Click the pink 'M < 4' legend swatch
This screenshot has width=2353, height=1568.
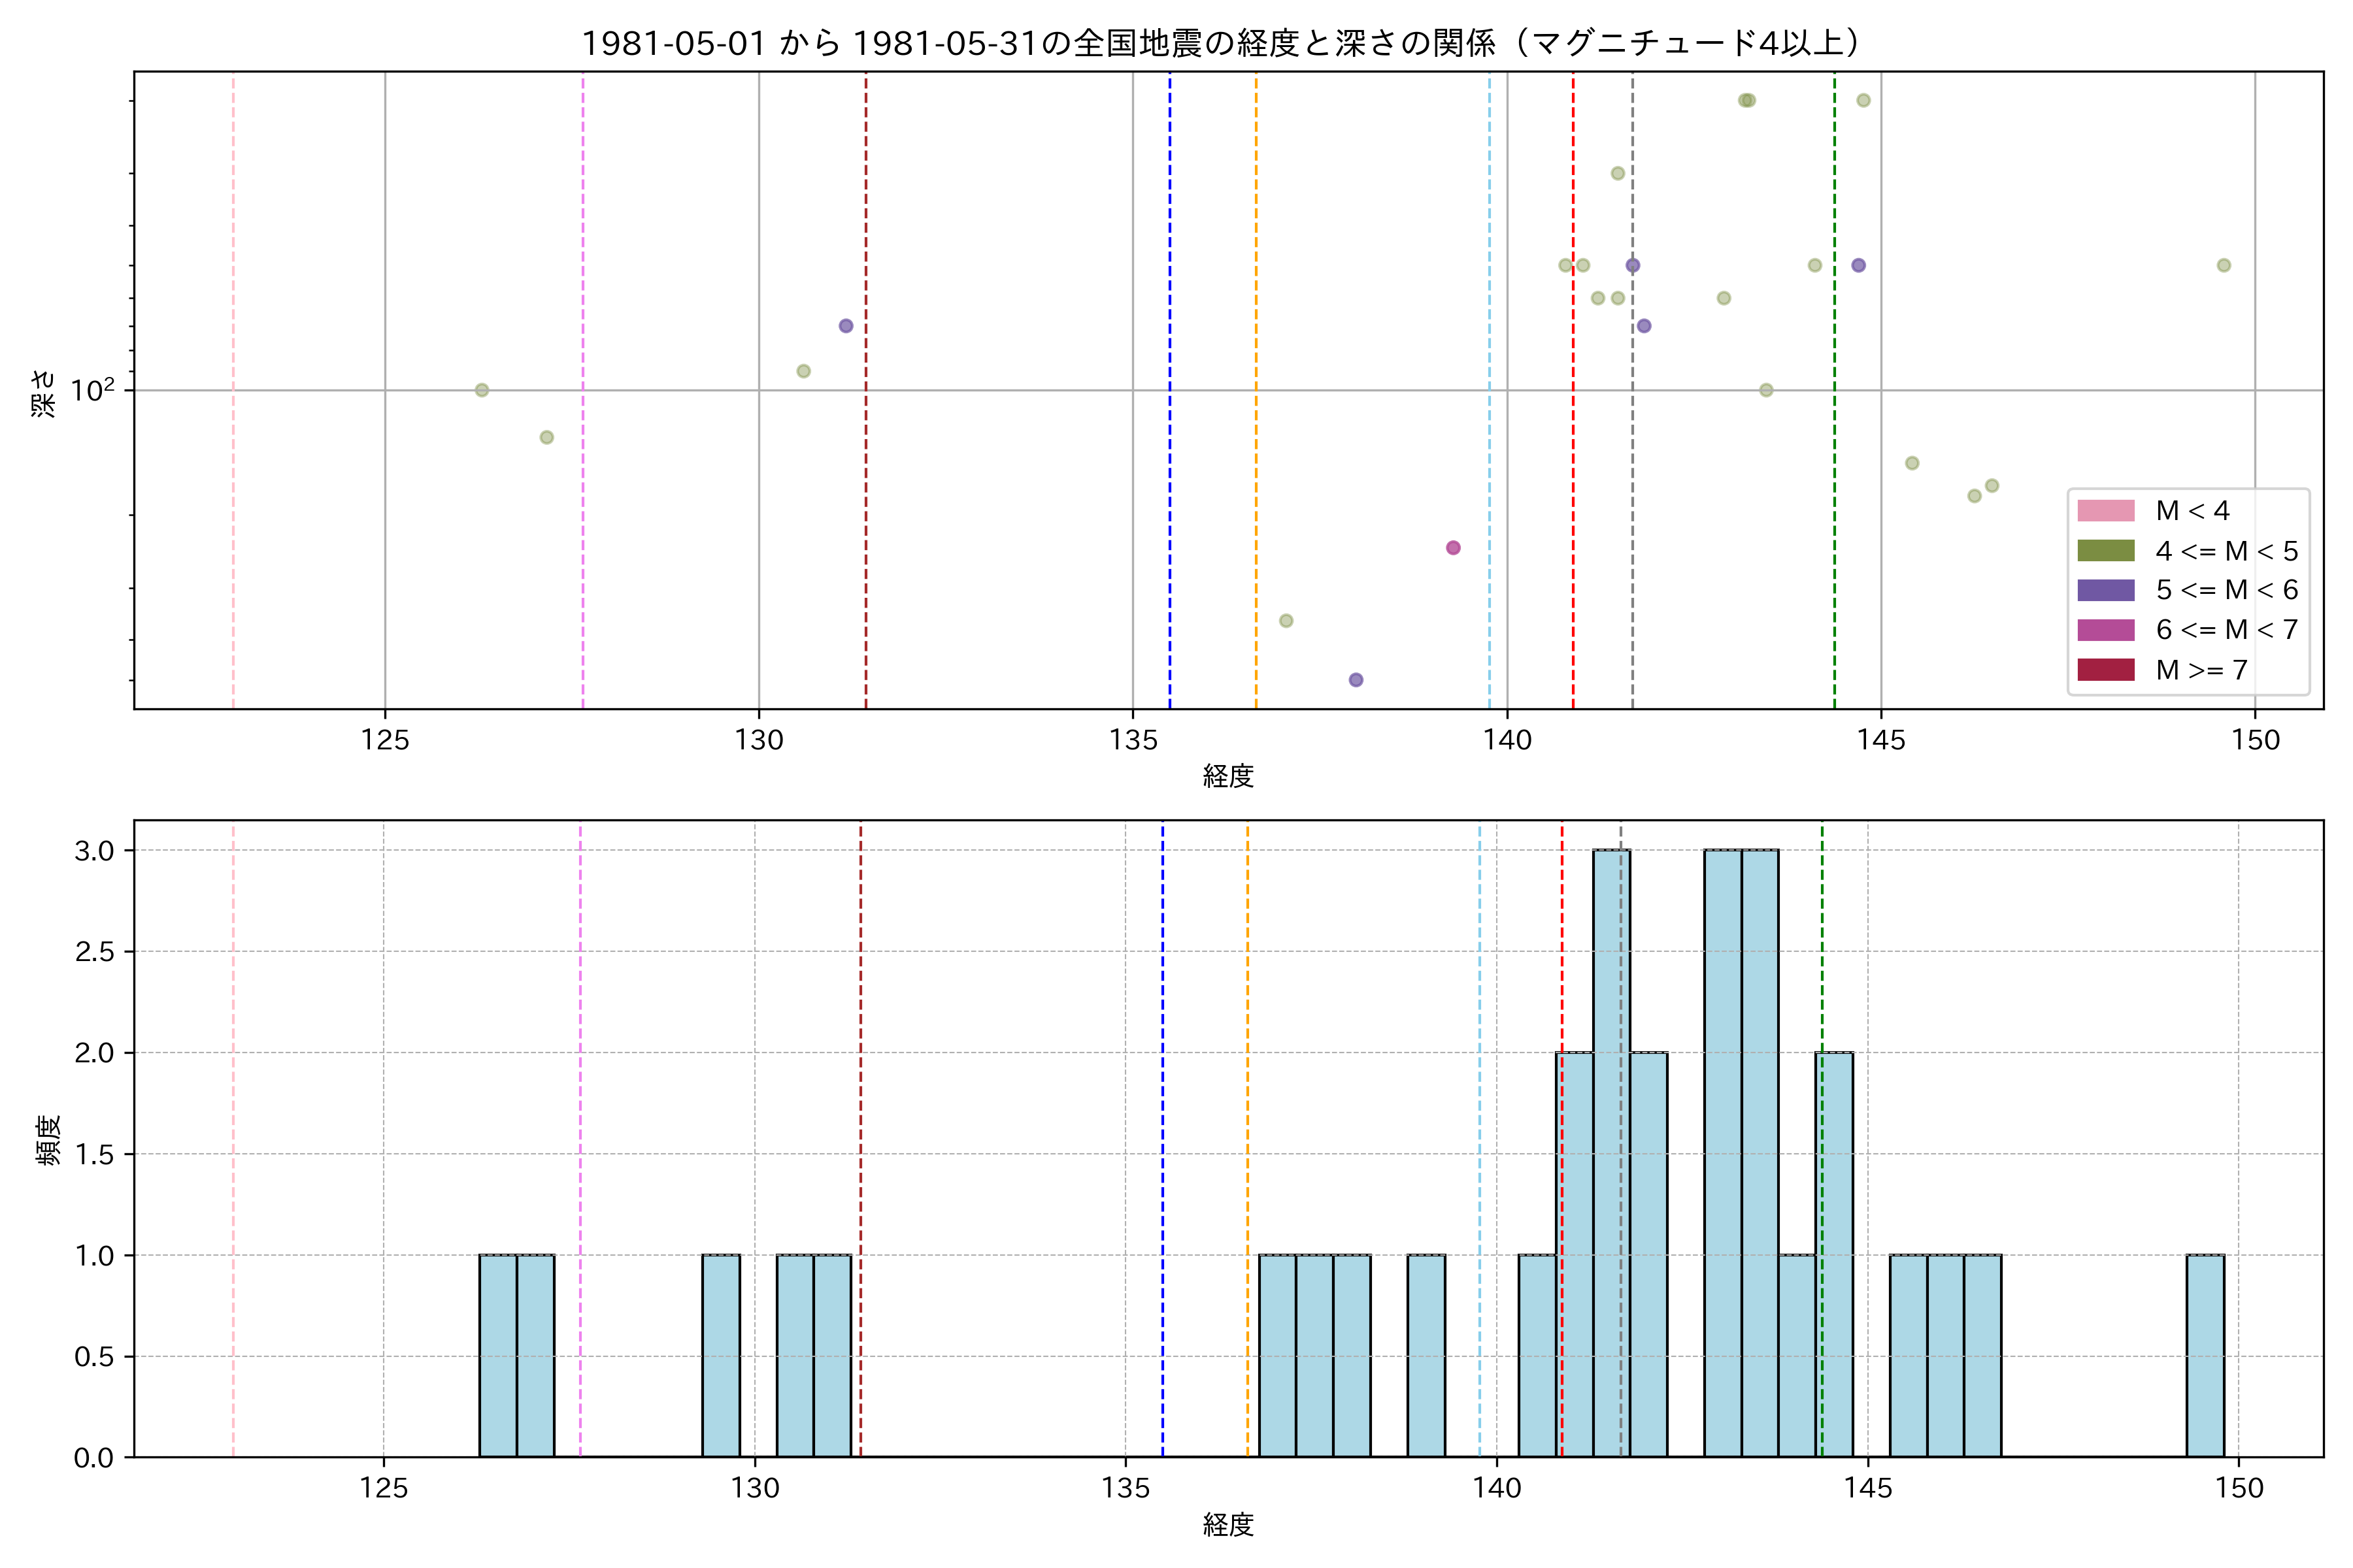click(x=2105, y=511)
